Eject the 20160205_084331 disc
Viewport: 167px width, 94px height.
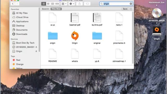coord(36,47)
